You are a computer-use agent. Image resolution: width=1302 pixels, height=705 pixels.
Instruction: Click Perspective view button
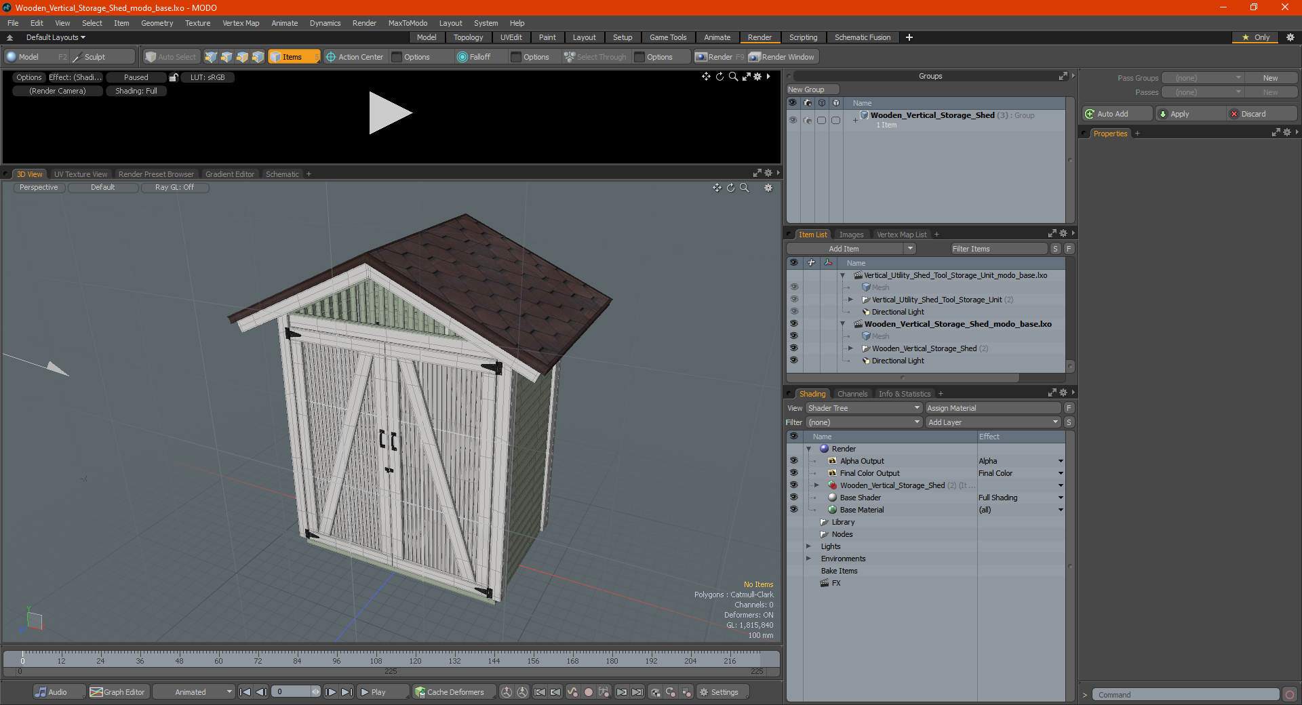39,188
